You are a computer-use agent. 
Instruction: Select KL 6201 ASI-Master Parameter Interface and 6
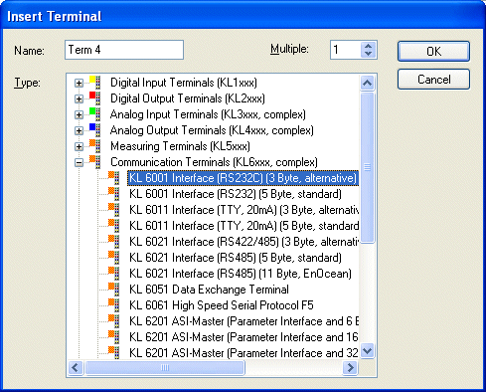(243, 321)
